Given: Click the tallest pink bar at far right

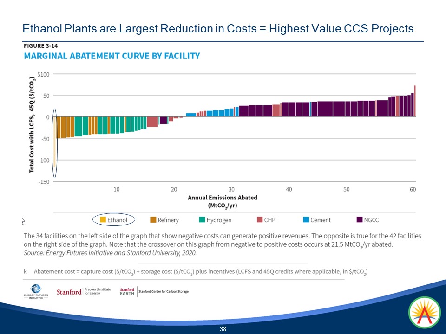Looking at the screenshot, I should pyautogui.click(x=415, y=101).
